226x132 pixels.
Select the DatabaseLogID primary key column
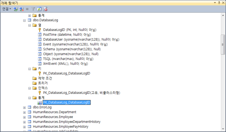(69, 30)
